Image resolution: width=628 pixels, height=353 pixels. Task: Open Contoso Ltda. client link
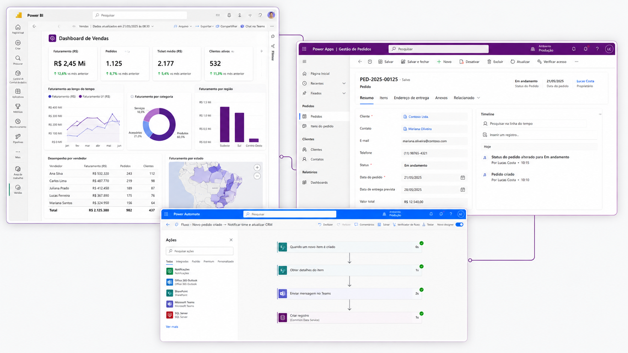pyautogui.click(x=418, y=117)
